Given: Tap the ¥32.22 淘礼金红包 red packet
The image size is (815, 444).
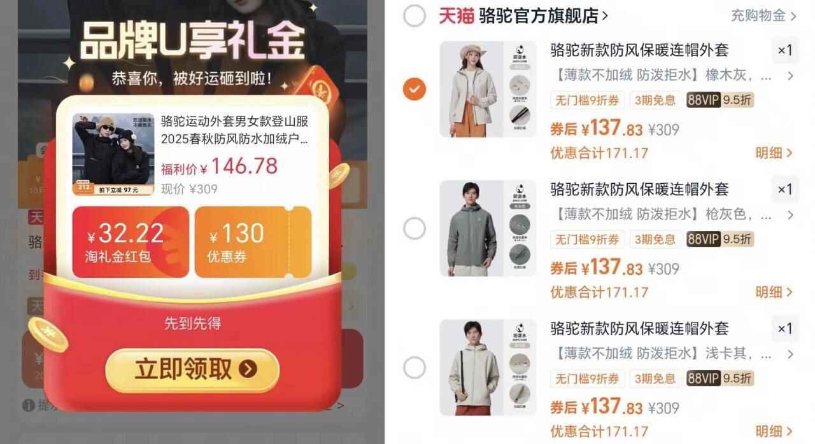Looking at the screenshot, I should [x=131, y=242].
